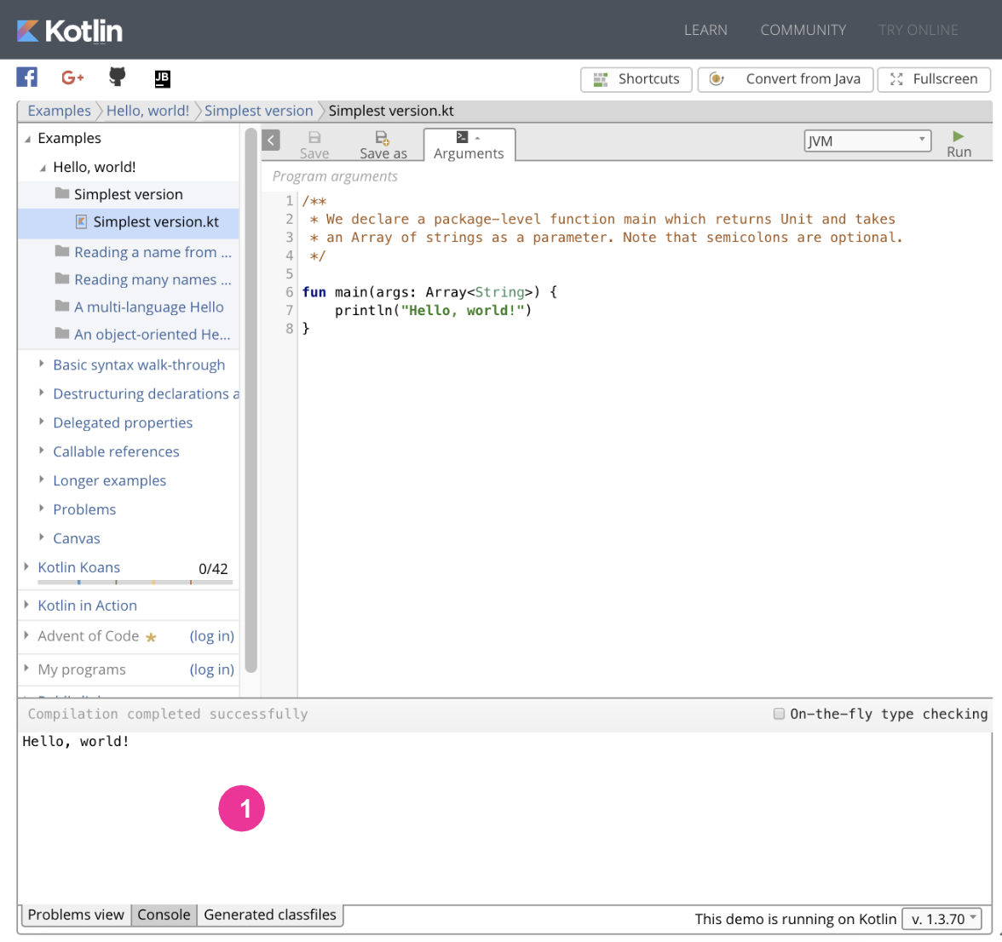Viewport: 1002px width, 942px height.
Task: Click the JetBrains logo icon
Action: 162,78
